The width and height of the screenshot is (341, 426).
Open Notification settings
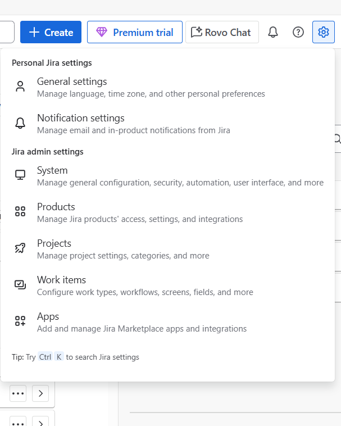167,124
